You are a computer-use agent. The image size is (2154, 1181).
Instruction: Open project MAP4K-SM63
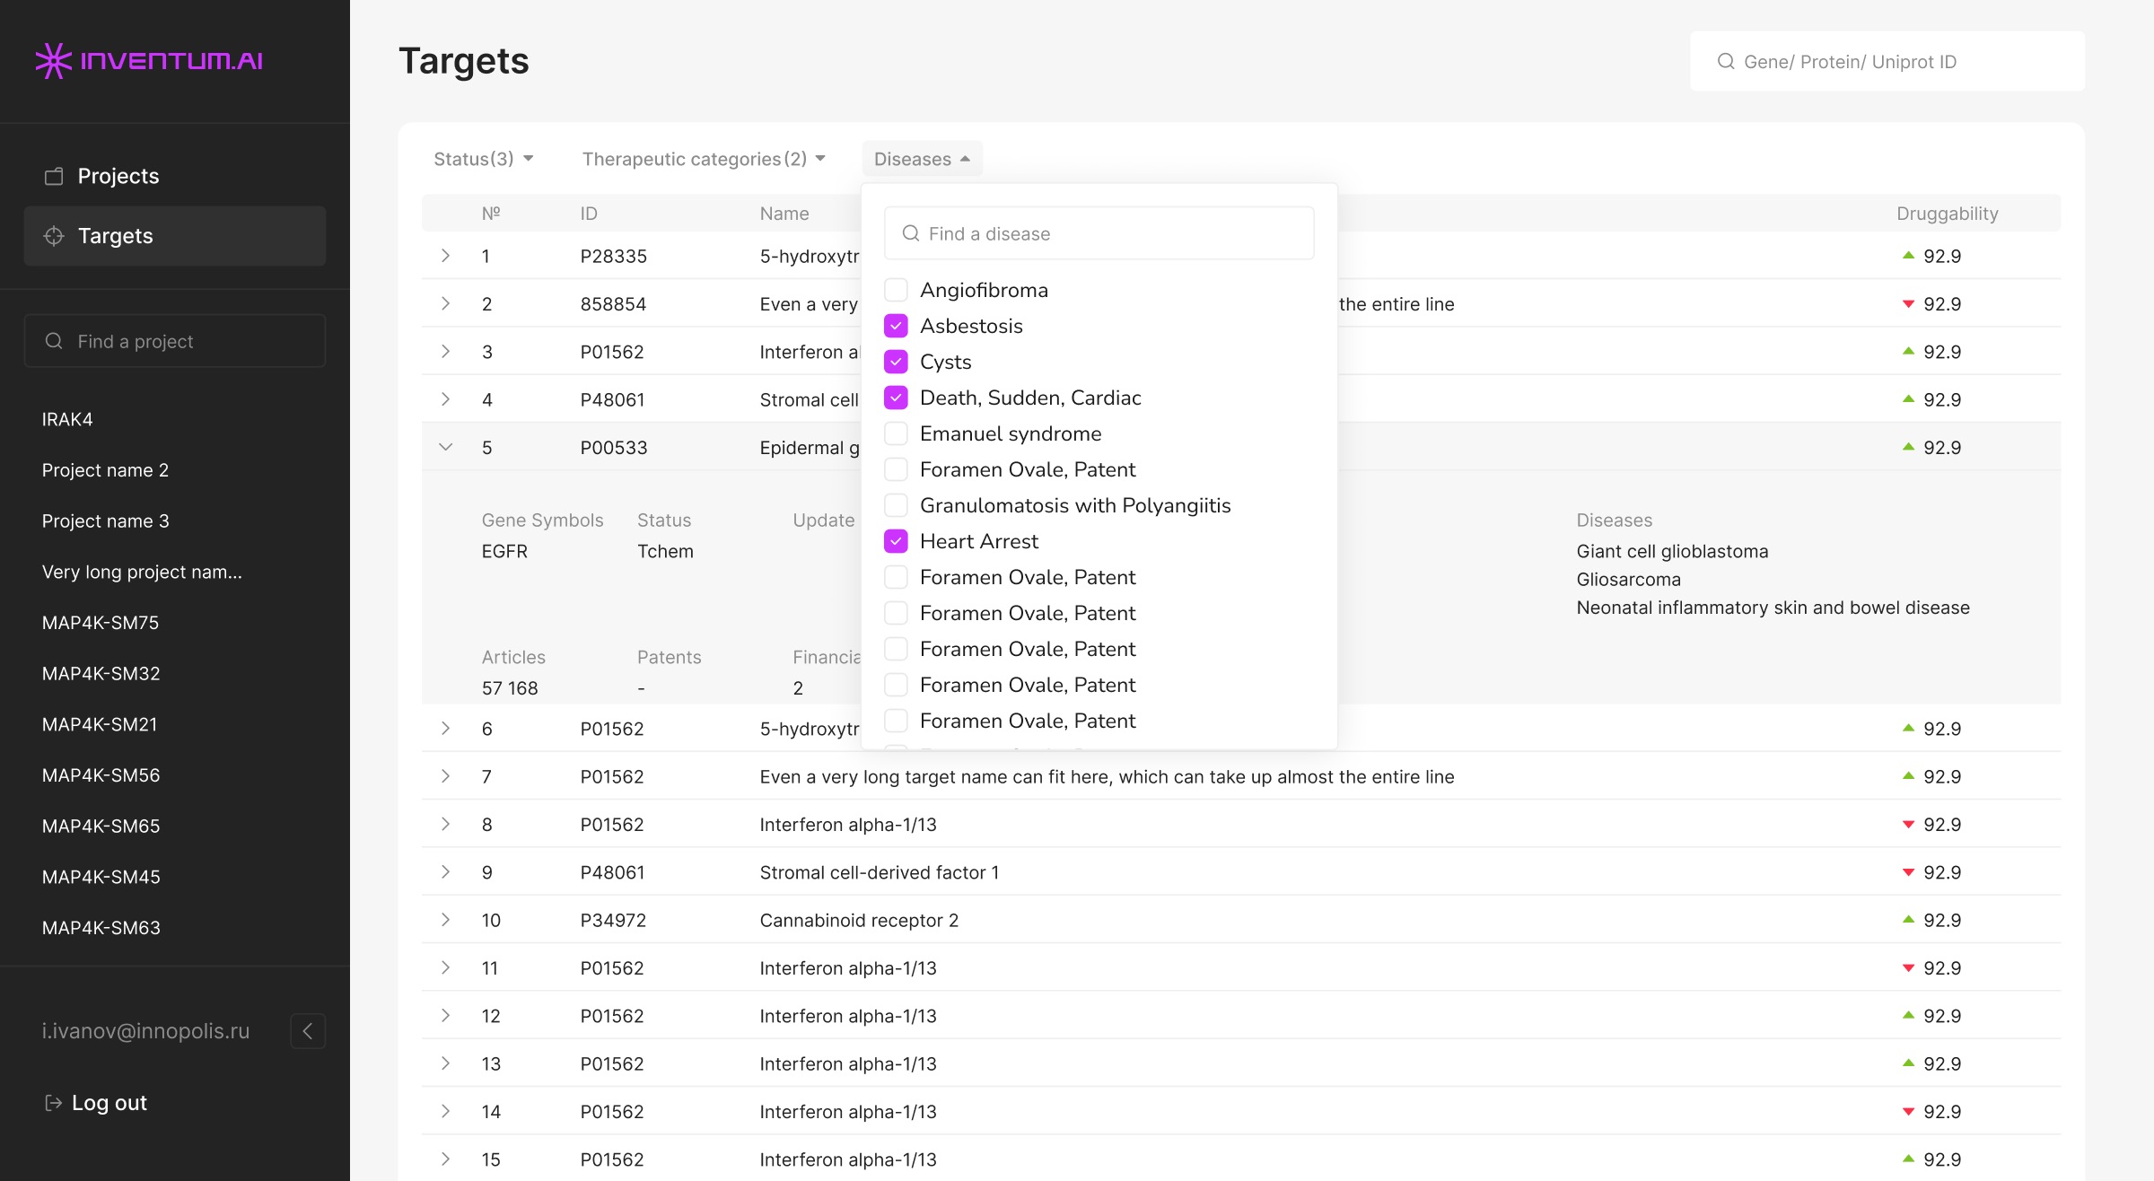[101, 928]
